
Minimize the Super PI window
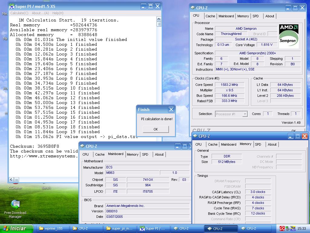(x=143, y=6)
